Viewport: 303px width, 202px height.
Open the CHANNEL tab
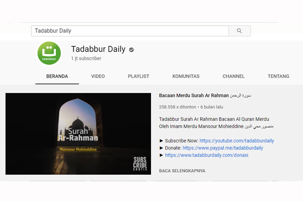pos(233,76)
